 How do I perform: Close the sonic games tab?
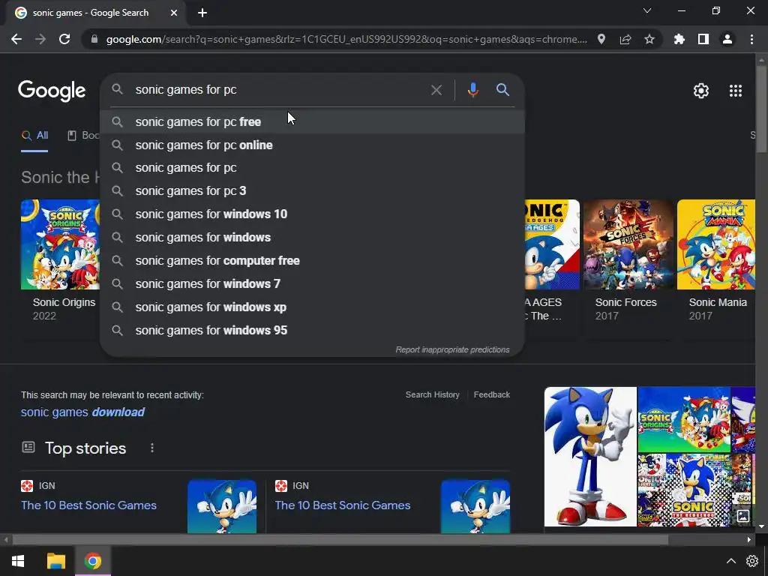click(x=174, y=13)
